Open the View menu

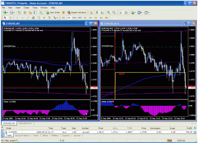[10, 8]
